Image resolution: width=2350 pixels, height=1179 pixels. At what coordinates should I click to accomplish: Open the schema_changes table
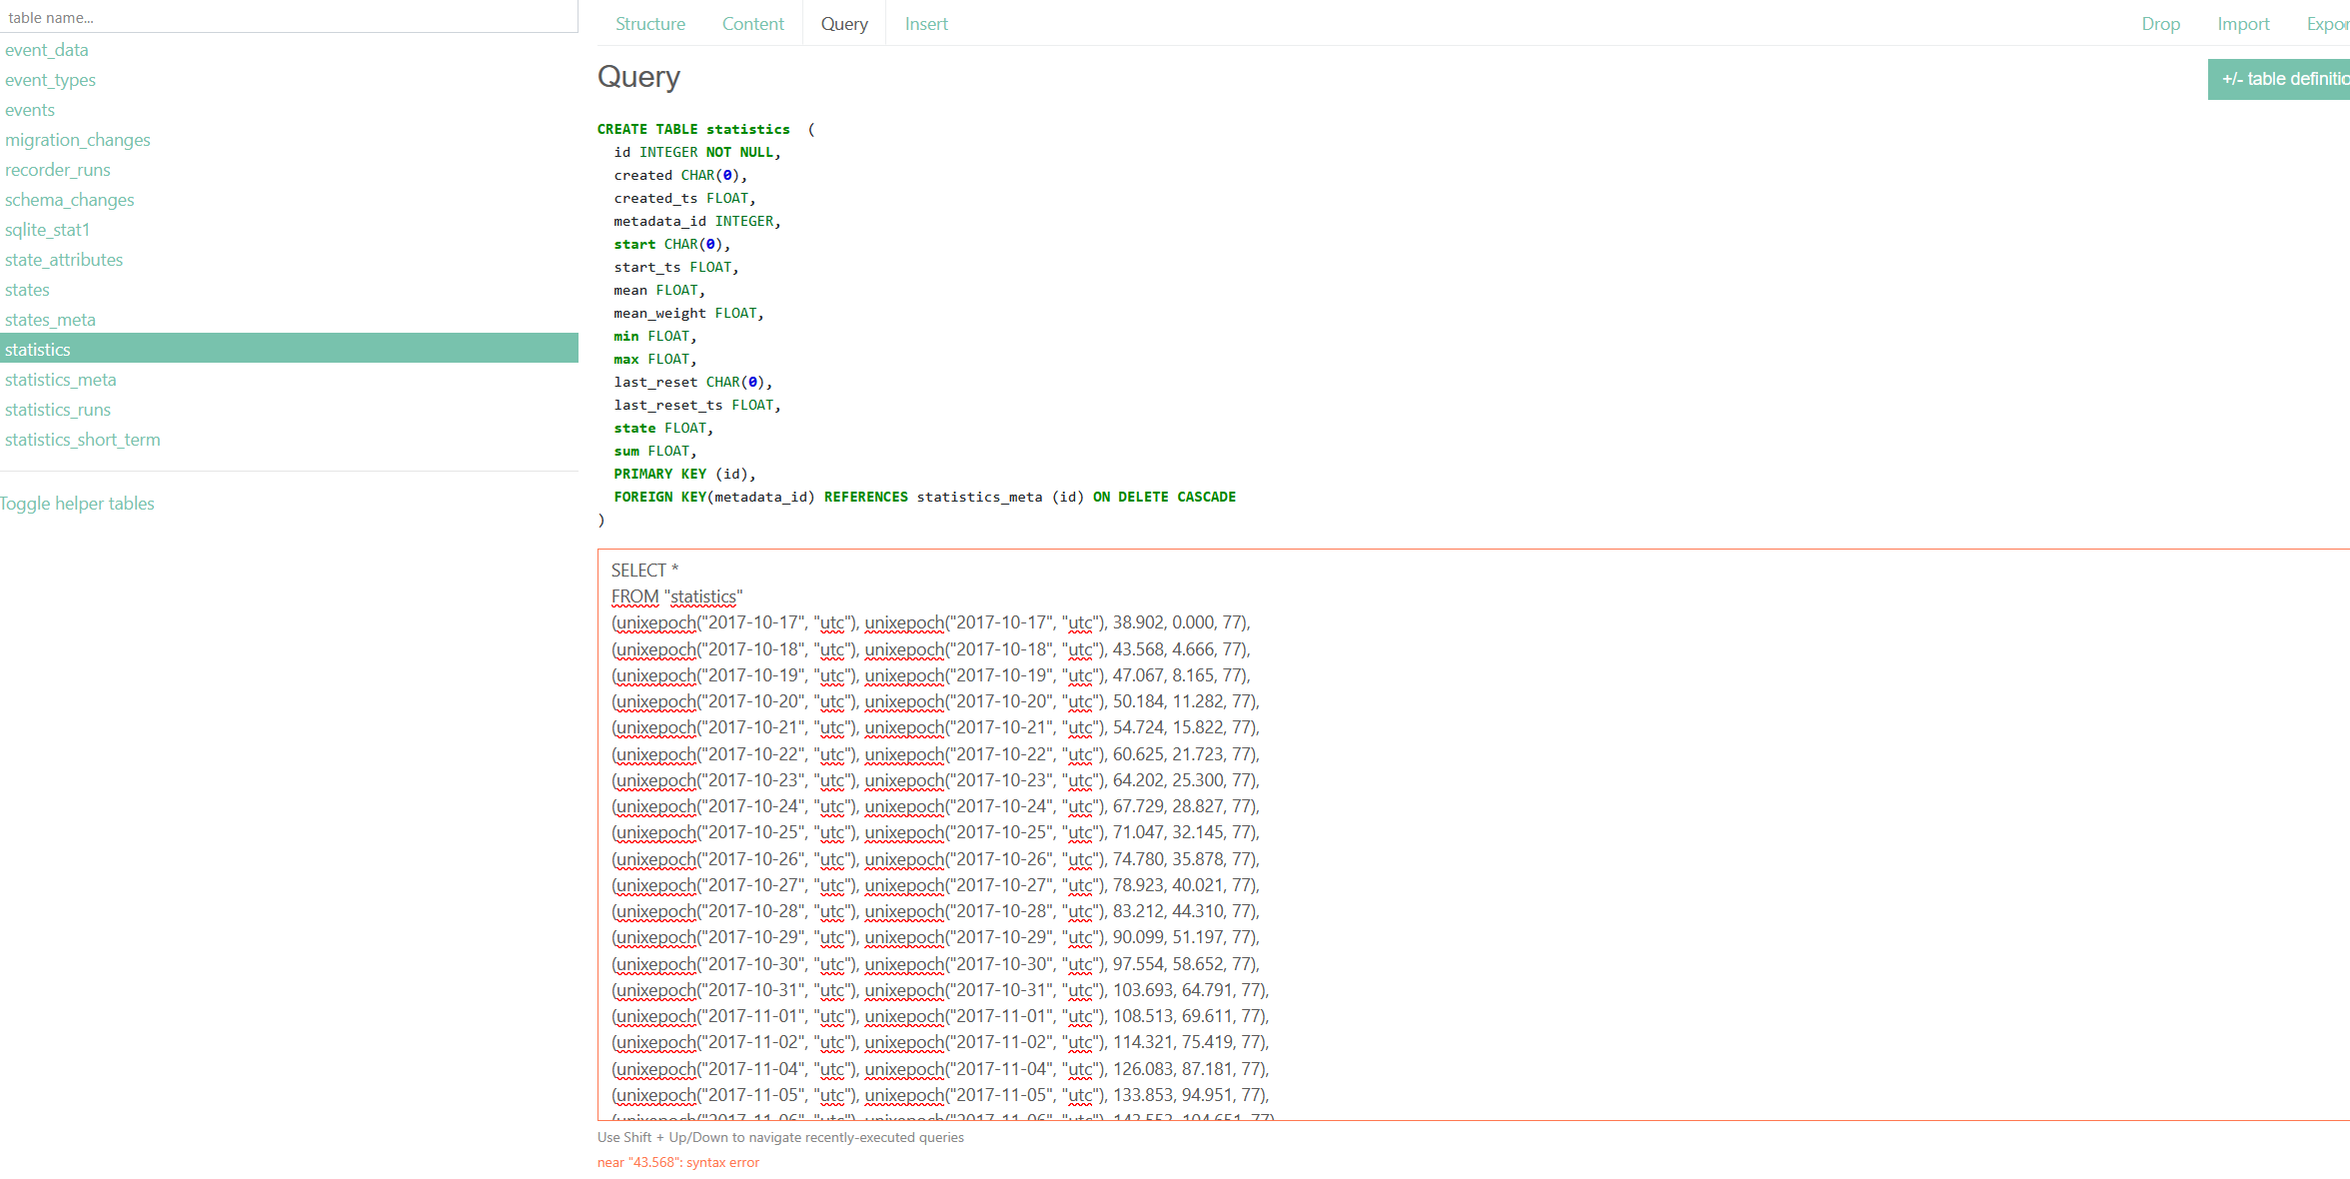click(70, 200)
